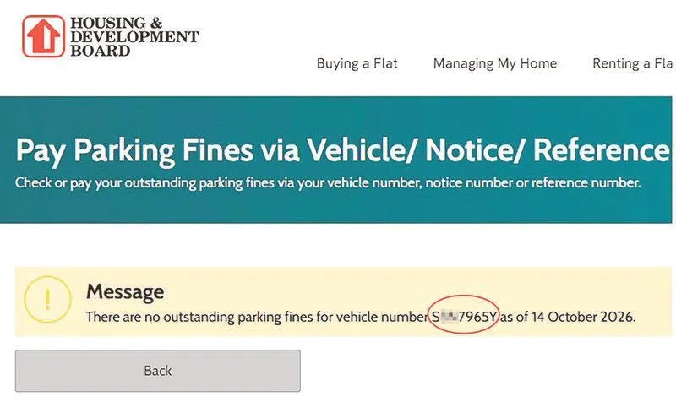The height and width of the screenshot is (402, 676).
Task: Click the yellow exclamation warning icon
Action: [x=47, y=300]
